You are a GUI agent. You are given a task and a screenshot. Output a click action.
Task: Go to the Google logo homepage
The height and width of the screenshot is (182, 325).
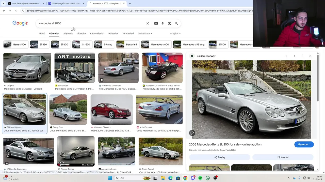[20, 23]
